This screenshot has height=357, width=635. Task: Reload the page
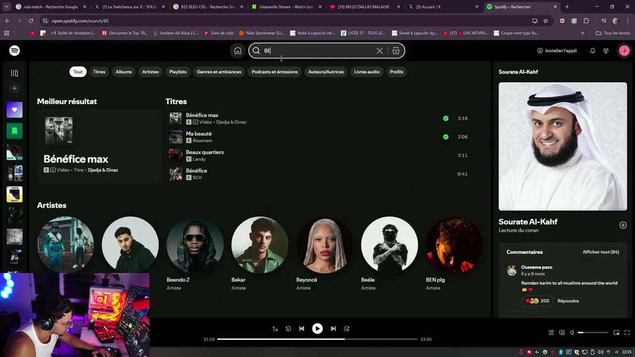(31, 21)
